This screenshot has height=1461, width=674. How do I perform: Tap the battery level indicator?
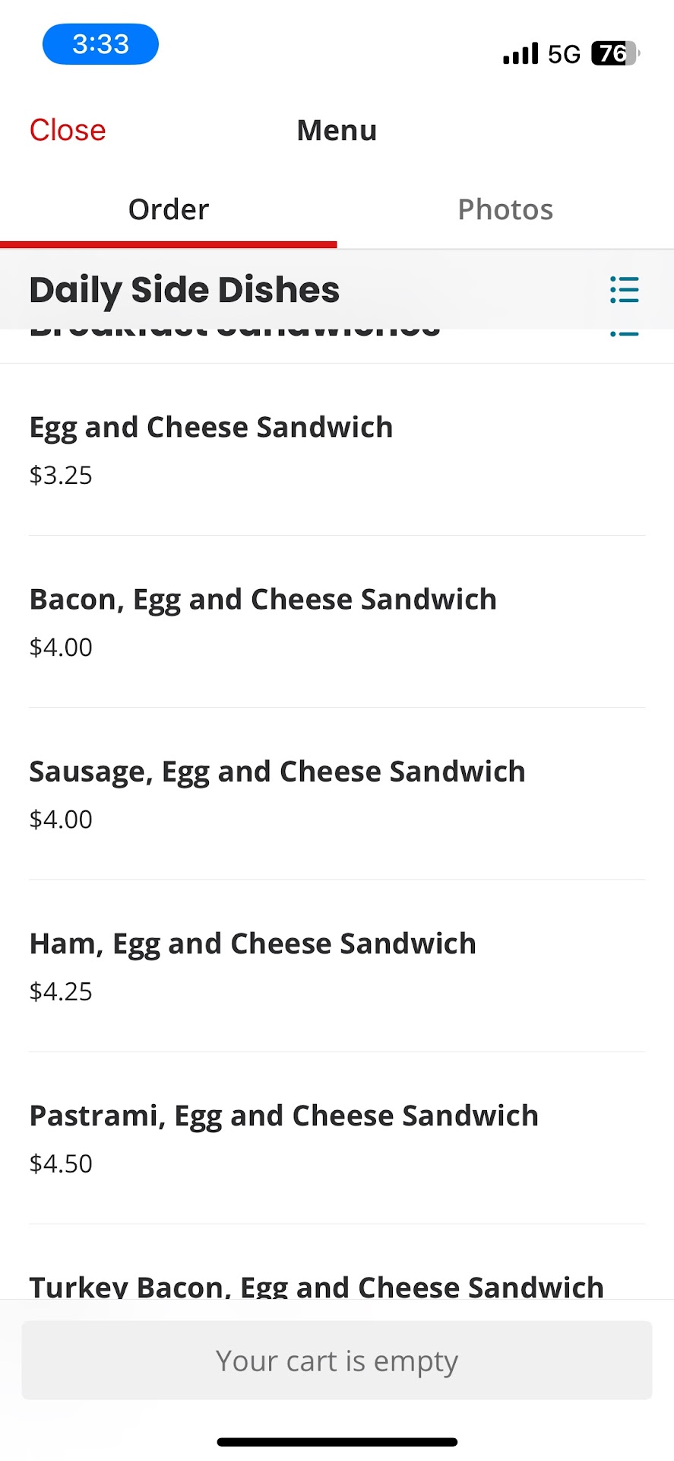(x=615, y=53)
